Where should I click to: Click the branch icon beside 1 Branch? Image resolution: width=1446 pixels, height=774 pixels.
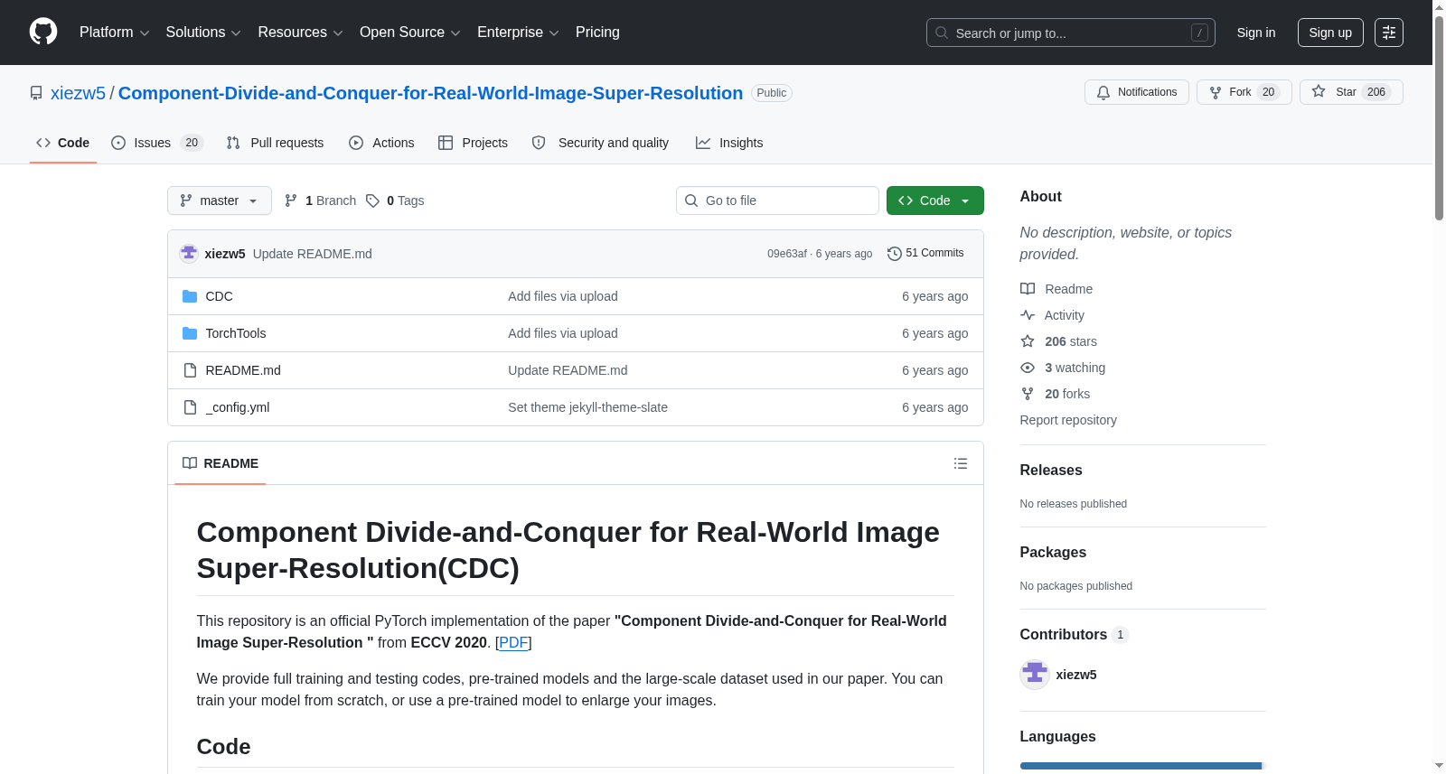click(291, 200)
